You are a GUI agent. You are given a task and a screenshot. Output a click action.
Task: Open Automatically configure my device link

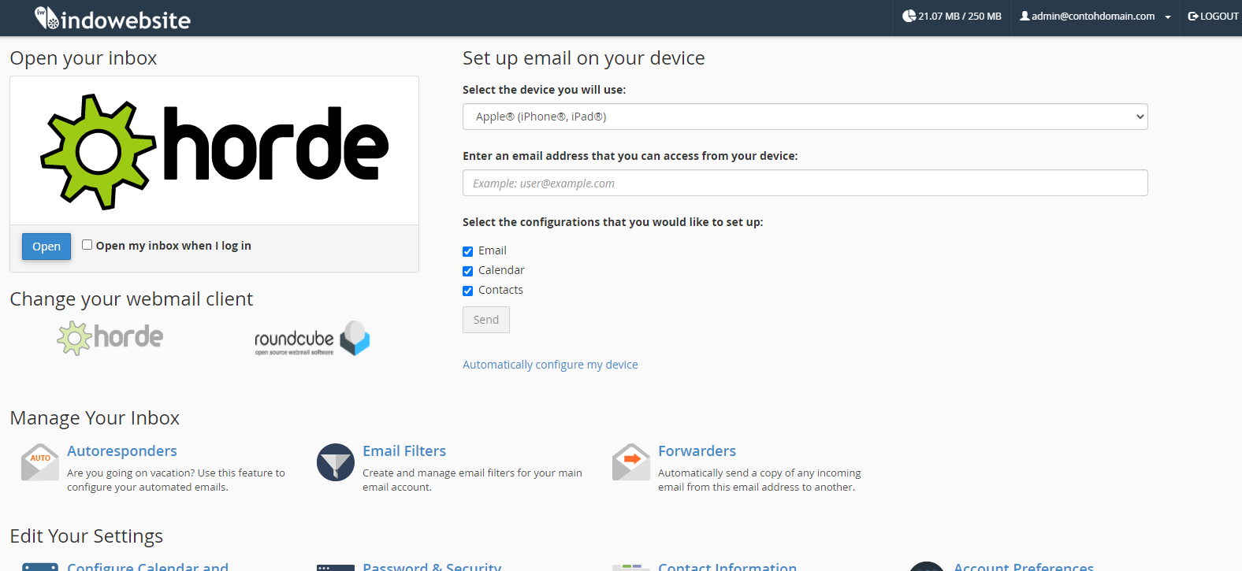pos(550,365)
